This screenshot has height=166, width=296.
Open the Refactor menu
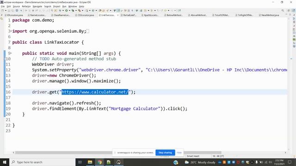(26, 6)
